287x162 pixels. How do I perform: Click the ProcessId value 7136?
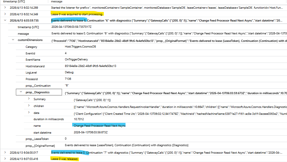click(x=68, y=79)
